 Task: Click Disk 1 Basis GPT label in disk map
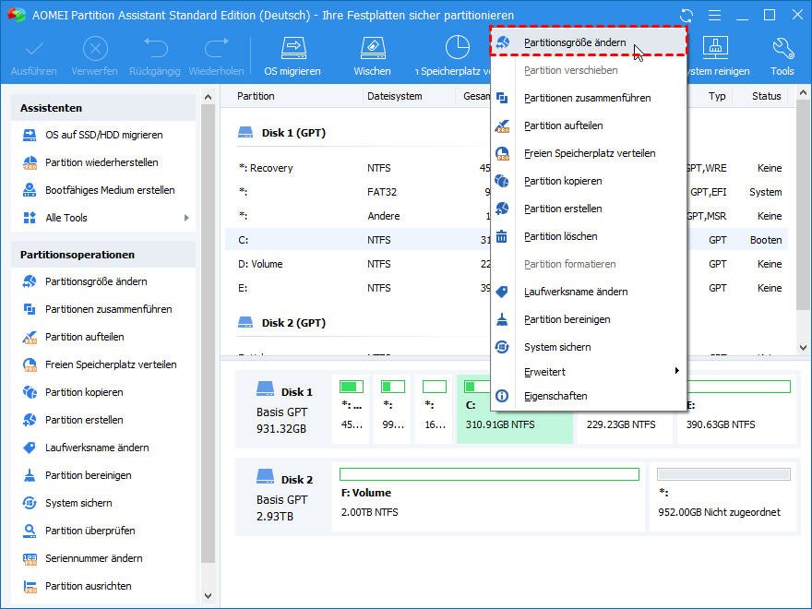[x=284, y=410]
